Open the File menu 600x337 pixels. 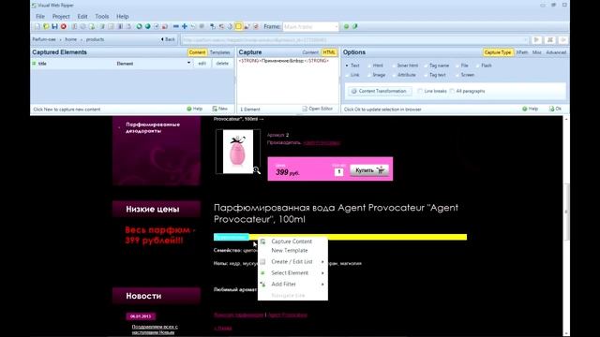pyautogui.click(x=40, y=17)
